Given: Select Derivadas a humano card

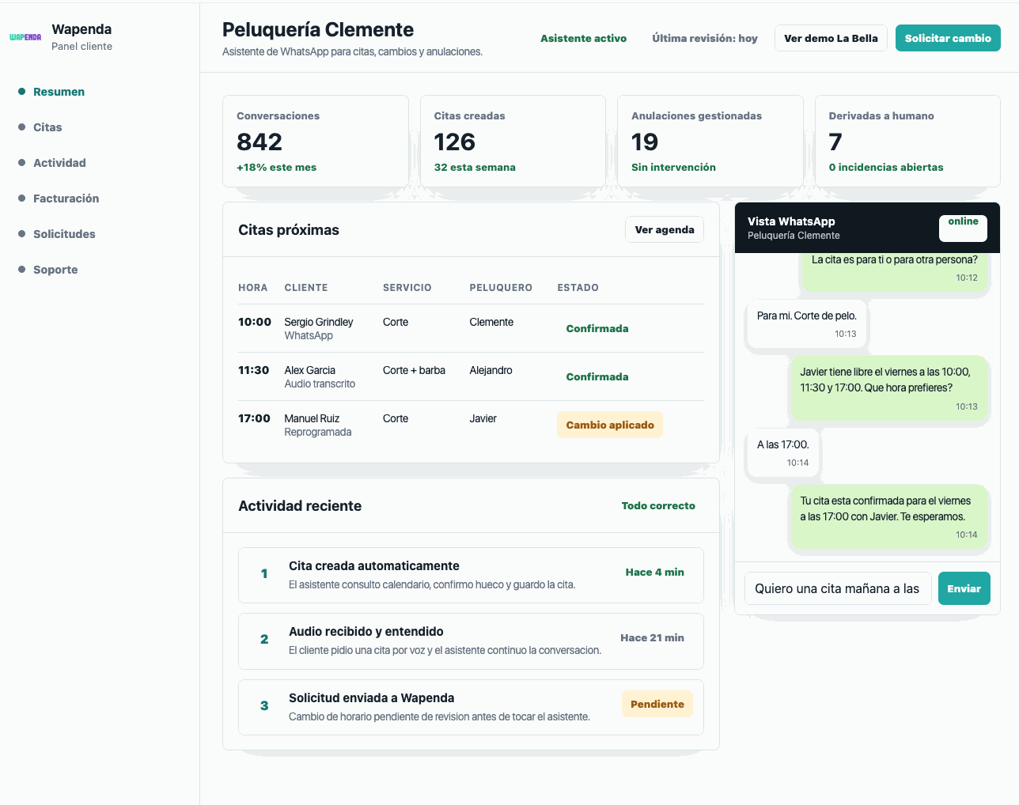Looking at the screenshot, I should pyautogui.click(x=907, y=142).
